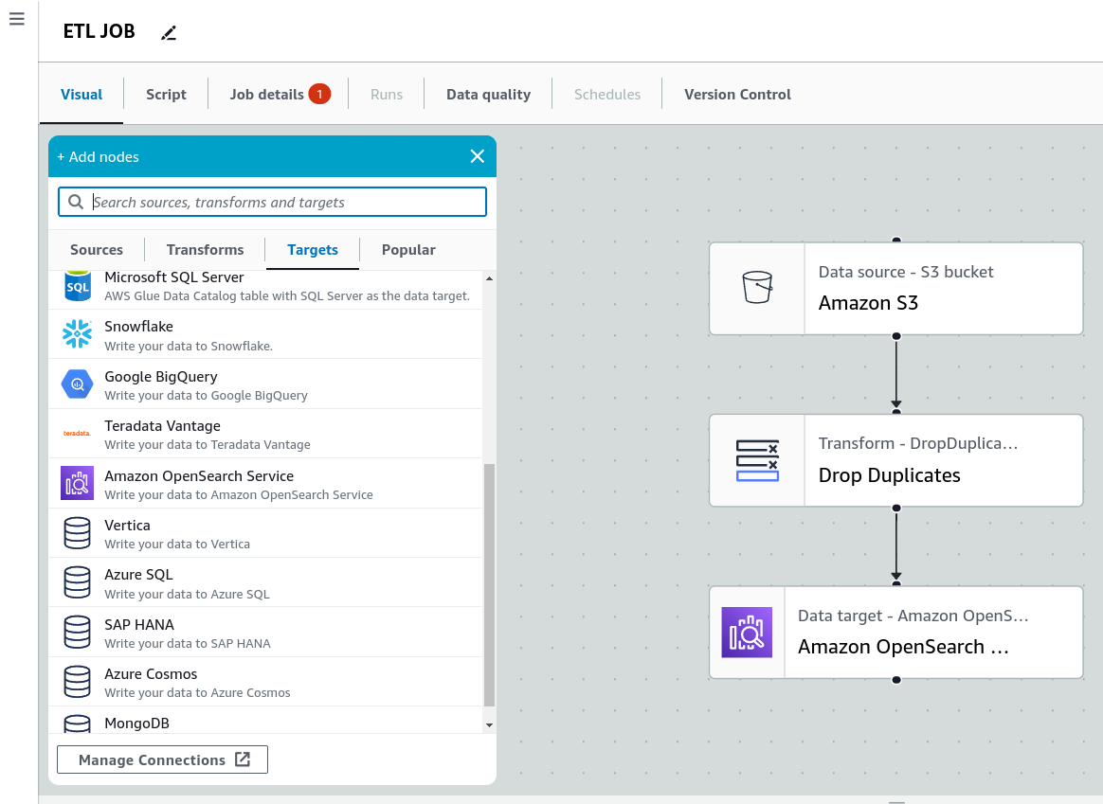Show the Sources node list
The width and height of the screenshot is (1103, 804).
[x=97, y=249]
